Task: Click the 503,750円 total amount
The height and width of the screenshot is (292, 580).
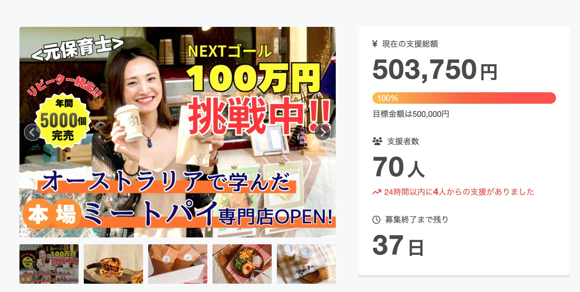Action: click(435, 70)
